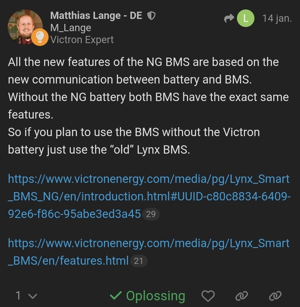This screenshot has height=307, width=300.
Task: Click the moderator shield icon beside the name
Action: [x=152, y=16]
